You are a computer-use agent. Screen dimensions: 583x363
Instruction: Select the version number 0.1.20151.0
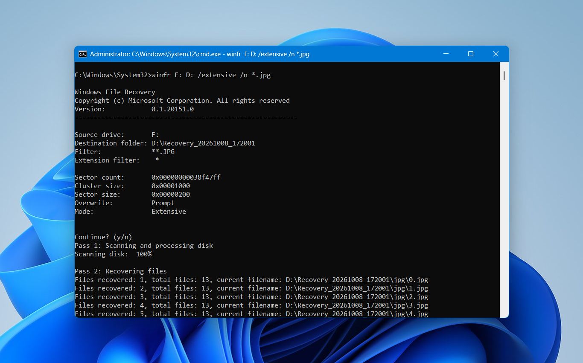coord(172,109)
